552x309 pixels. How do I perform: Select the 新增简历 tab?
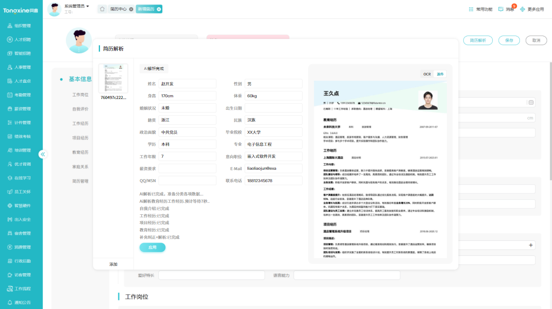(147, 9)
